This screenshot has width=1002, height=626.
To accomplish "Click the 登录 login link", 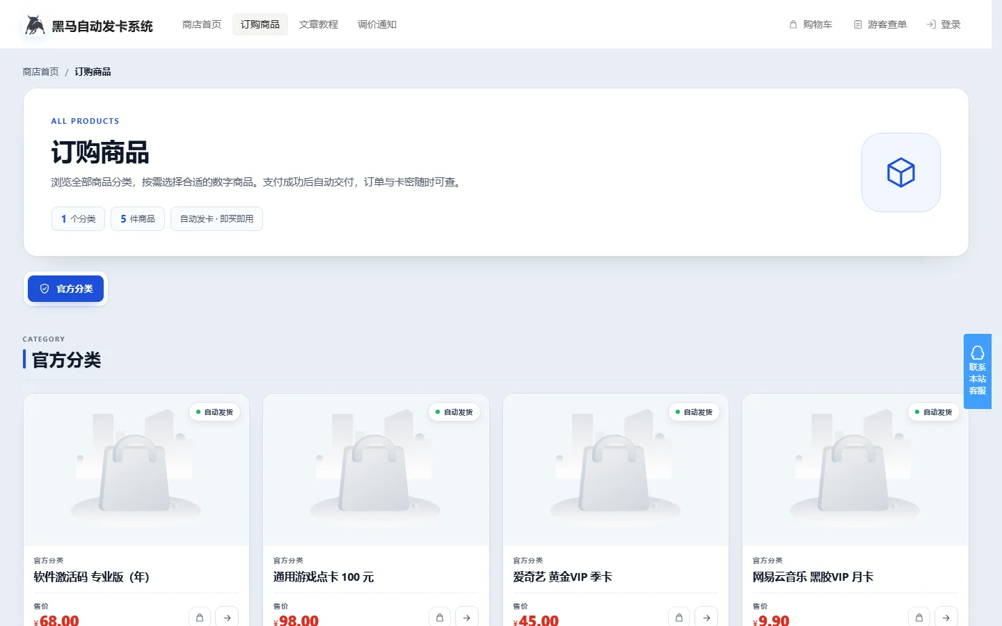I will [x=944, y=24].
